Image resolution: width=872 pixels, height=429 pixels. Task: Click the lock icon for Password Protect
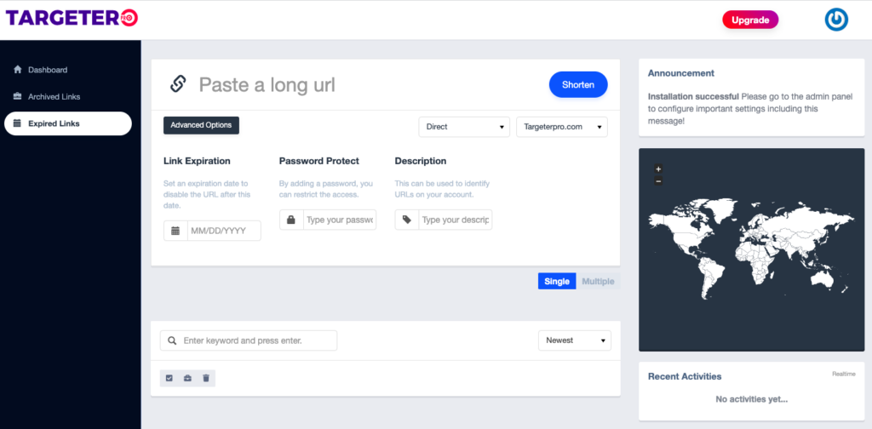click(x=291, y=220)
